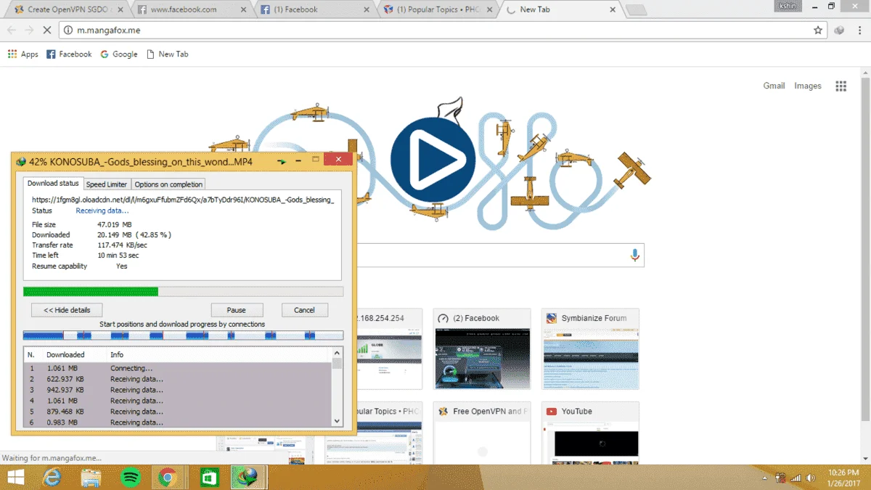The height and width of the screenshot is (490, 871).
Task: Switch to Speed Limiter tab in IDM
Action: [107, 184]
